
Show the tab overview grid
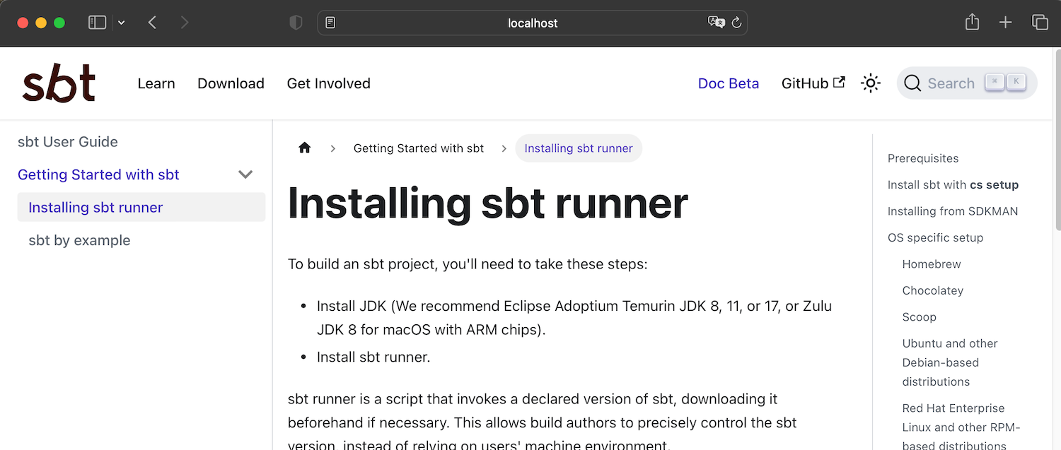[x=1040, y=22]
